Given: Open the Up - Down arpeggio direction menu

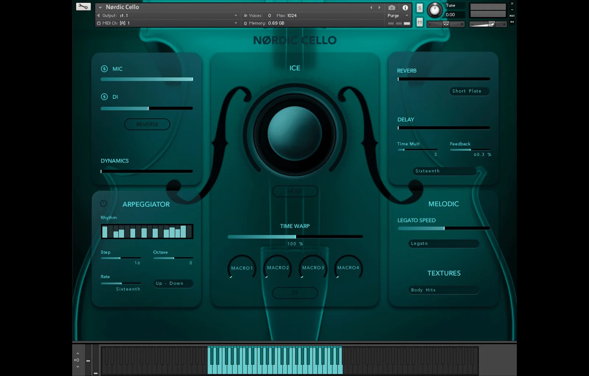Looking at the screenshot, I should 173,283.
